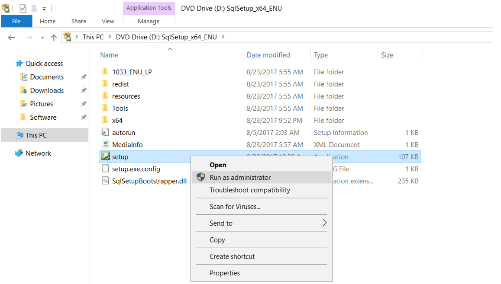Screen dimensions: 501x284
Task: Sort by the Type column header
Action: coord(321,55)
